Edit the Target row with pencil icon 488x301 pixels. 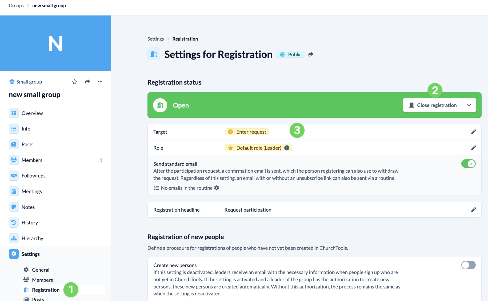473,132
